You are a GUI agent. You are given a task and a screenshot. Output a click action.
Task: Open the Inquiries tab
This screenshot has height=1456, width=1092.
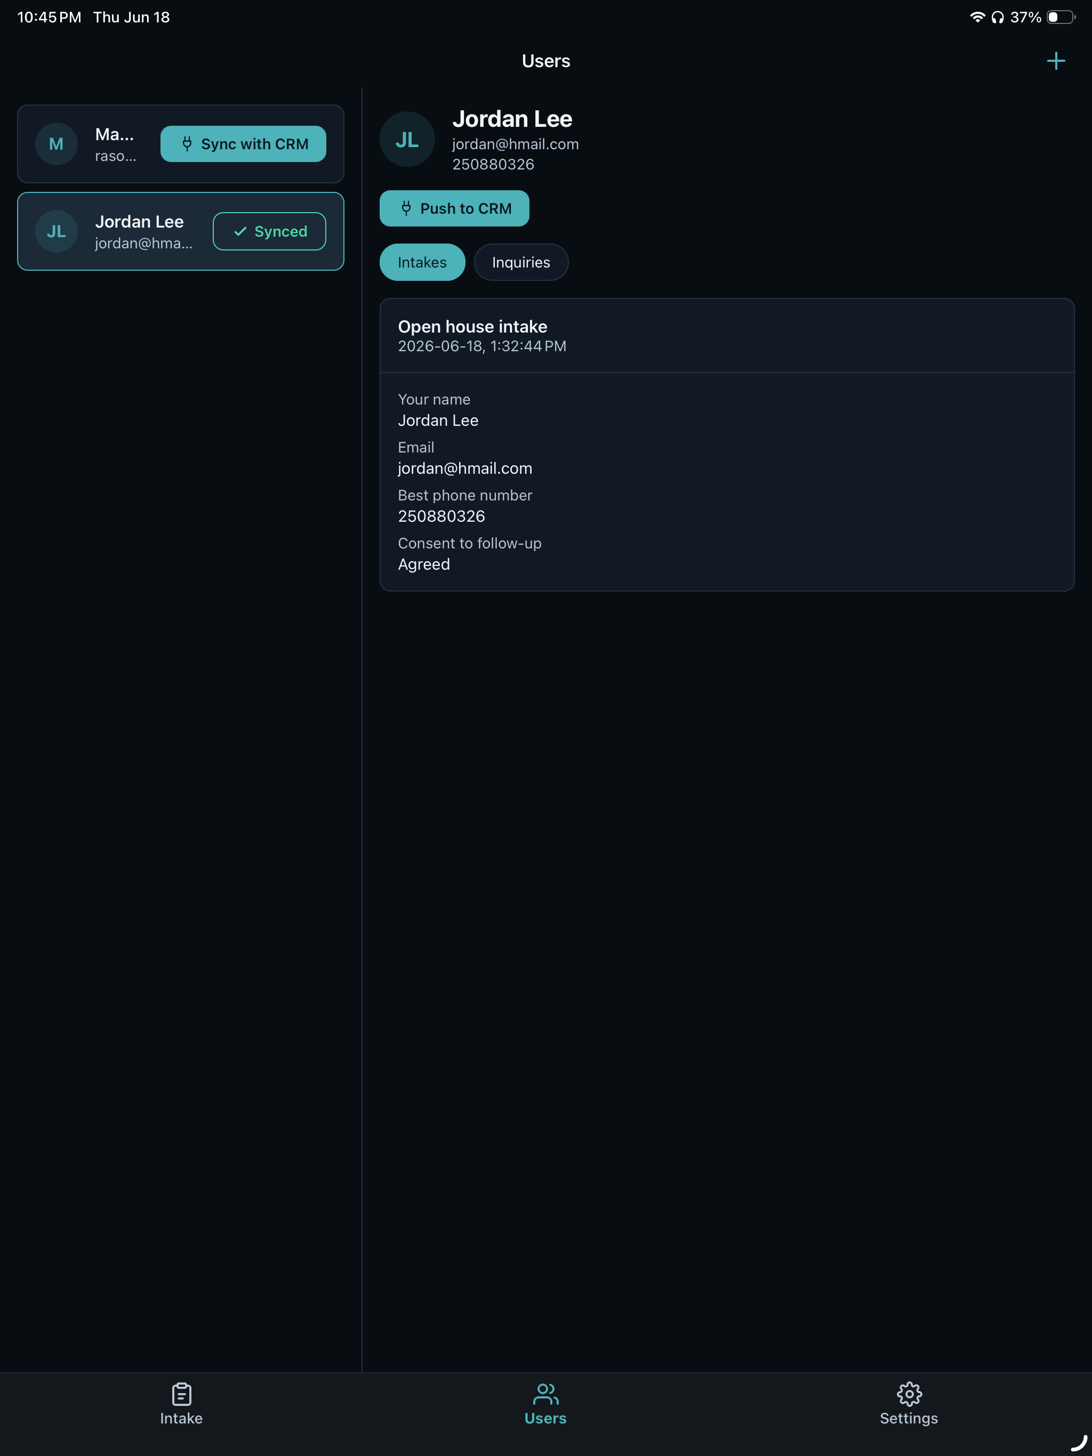pyautogui.click(x=521, y=262)
